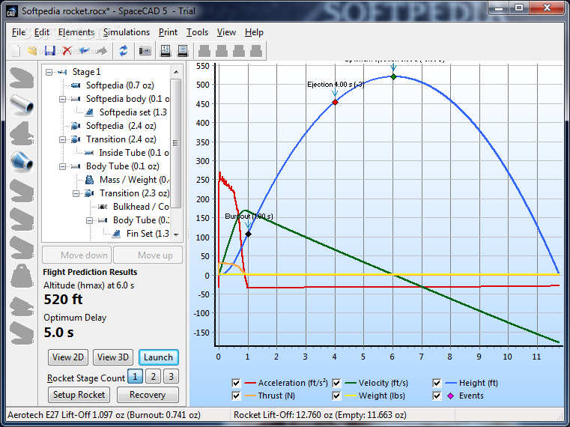Image resolution: width=570 pixels, height=427 pixels.
Task: Set Rocket Stage Count to 1
Action: 136,377
